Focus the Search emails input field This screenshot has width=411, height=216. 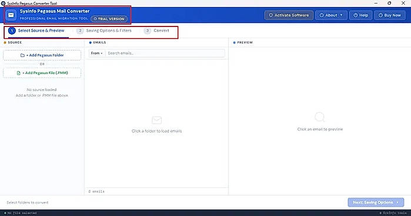[x=165, y=53]
